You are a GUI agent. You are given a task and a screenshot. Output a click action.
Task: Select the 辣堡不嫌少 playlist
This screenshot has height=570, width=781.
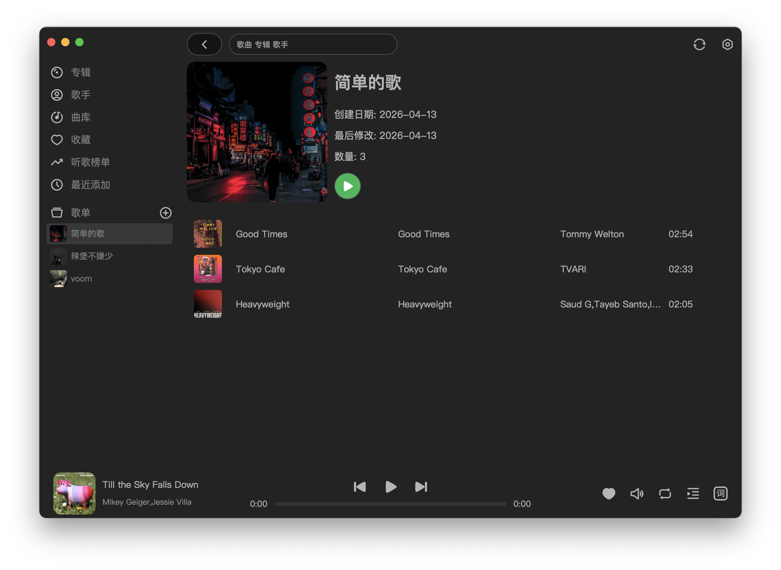[x=92, y=256]
